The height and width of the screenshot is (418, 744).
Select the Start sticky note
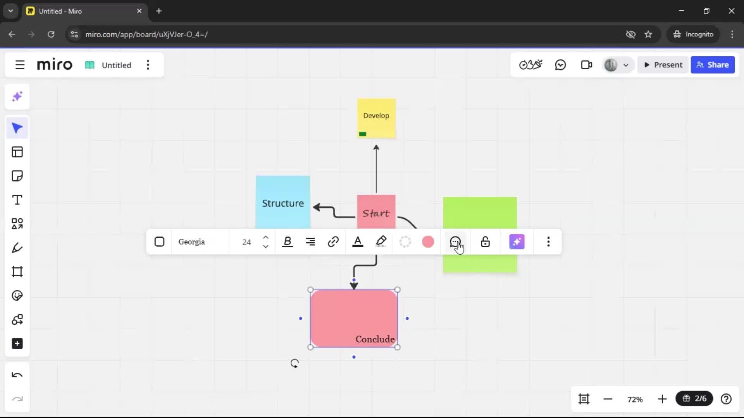(376, 212)
